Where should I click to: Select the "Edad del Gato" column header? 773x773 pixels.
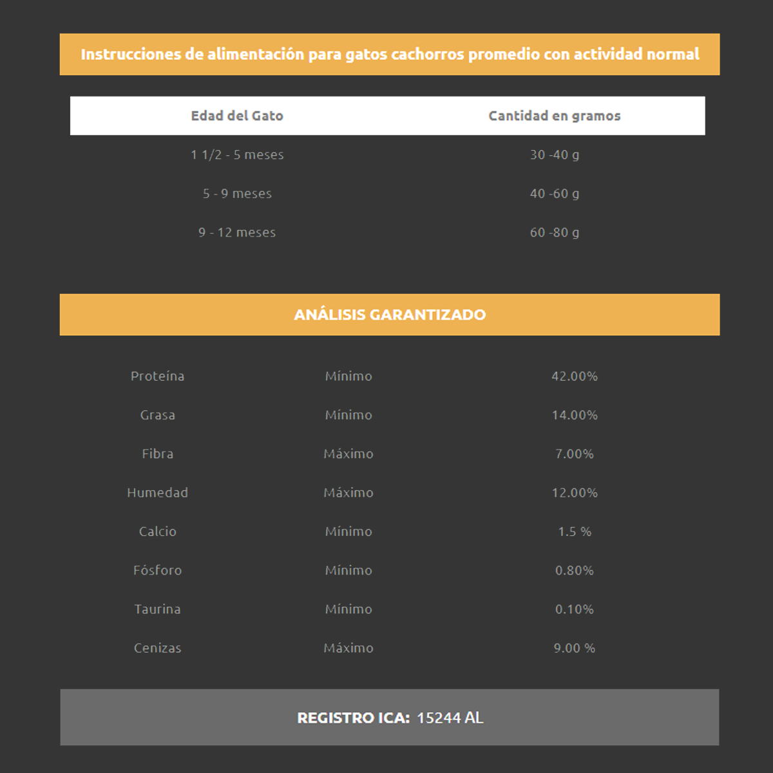click(x=237, y=116)
